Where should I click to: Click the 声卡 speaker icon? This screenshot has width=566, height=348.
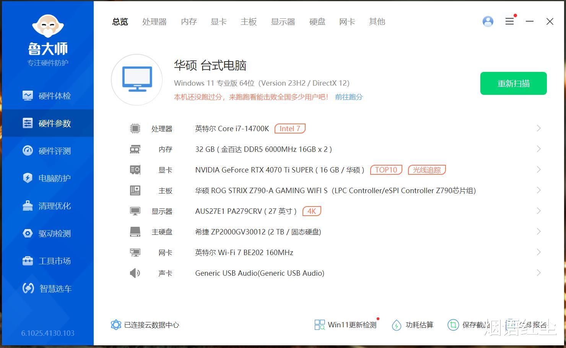135,273
